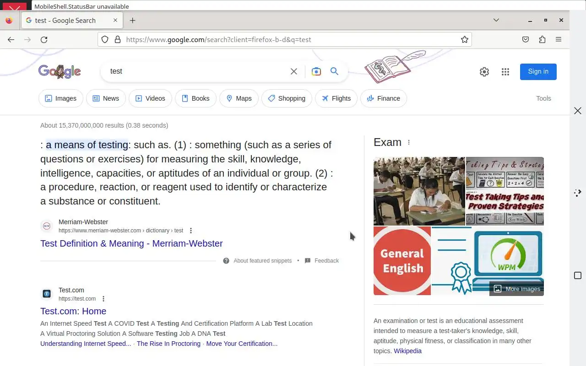Switch to the Flights filter
This screenshot has width=586, height=366.
pos(336,98)
